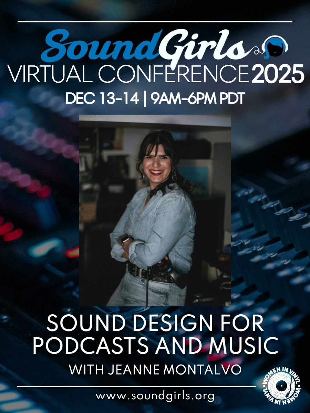Open the speaker photo in the center

(x=155, y=210)
